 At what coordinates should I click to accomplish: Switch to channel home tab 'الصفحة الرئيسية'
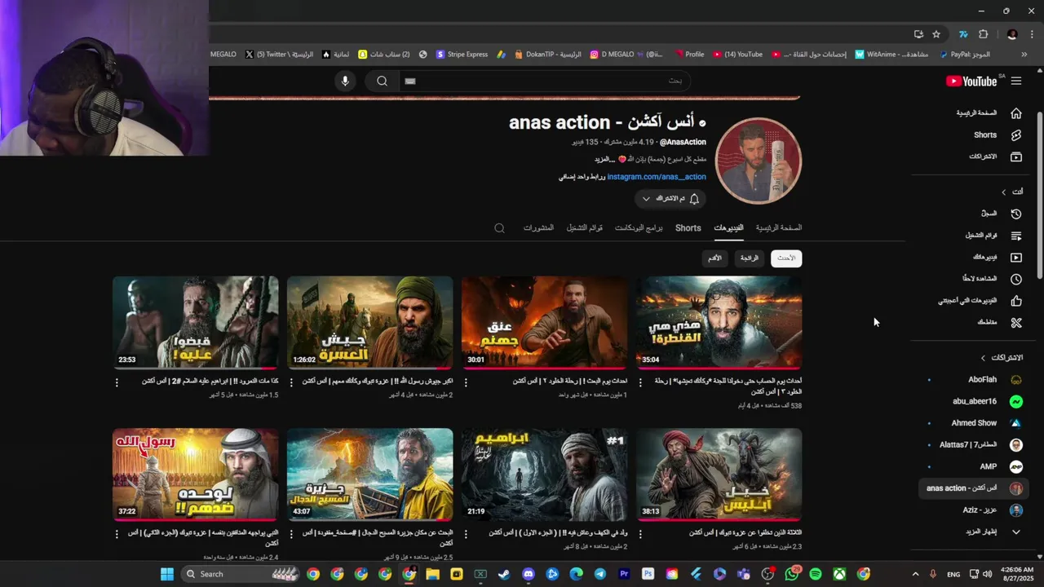(779, 228)
